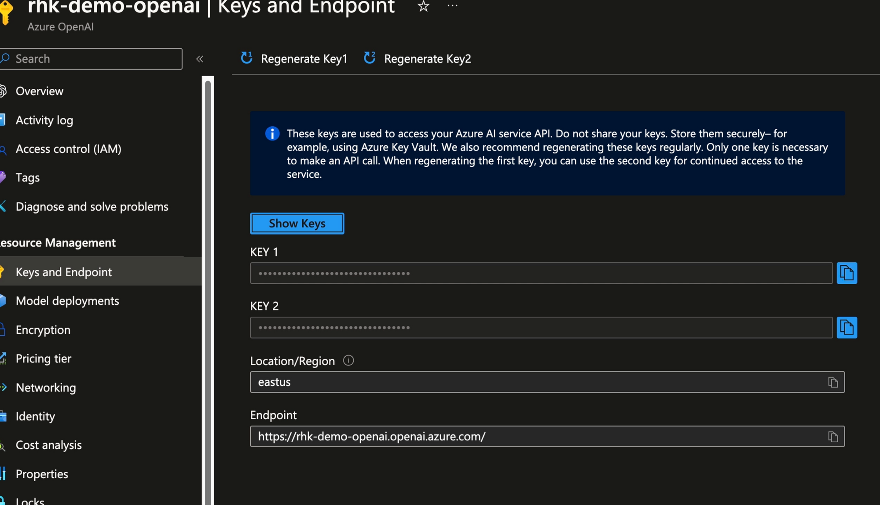Click the KEY 1 masked field
The height and width of the screenshot is (505, 880).
point(541,273)
